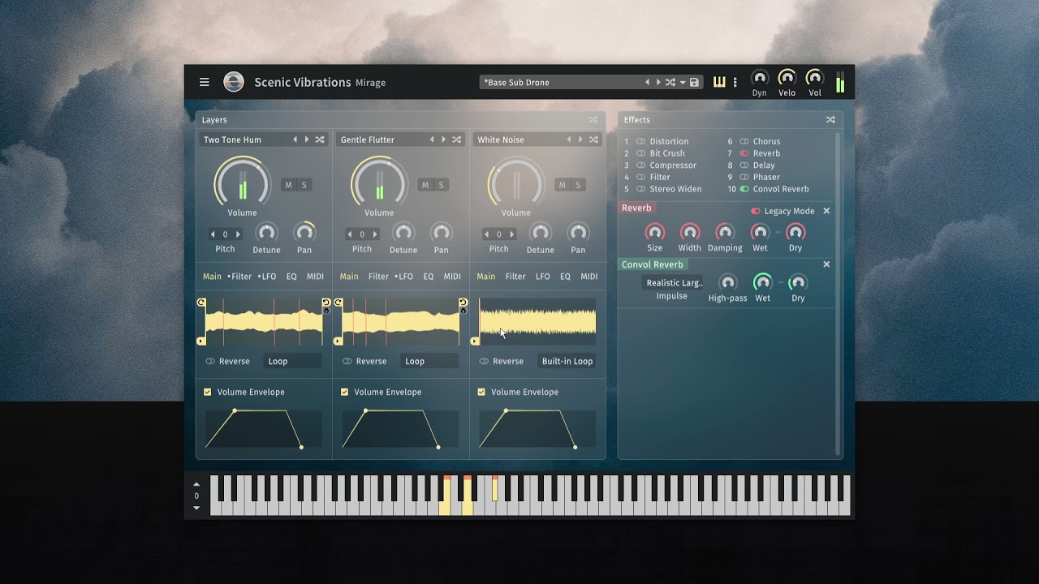
Task: Open the Base Sub Drone preset name field
Action: (x=560, y=82)
